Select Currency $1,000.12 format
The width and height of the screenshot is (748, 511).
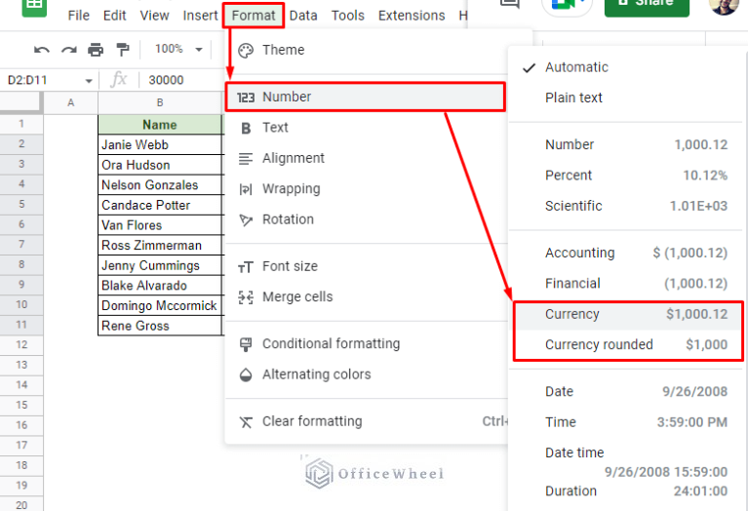click(x=628, y=314)
